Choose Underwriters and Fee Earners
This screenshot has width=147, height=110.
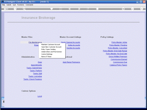click(x=52, y=52)
